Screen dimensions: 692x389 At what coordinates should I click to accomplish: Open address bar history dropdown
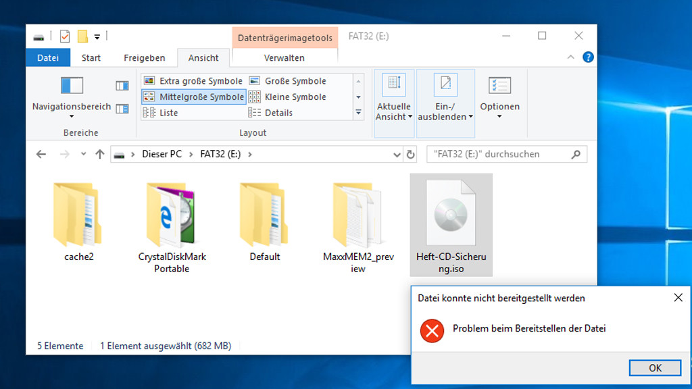(x=397, y=155)
